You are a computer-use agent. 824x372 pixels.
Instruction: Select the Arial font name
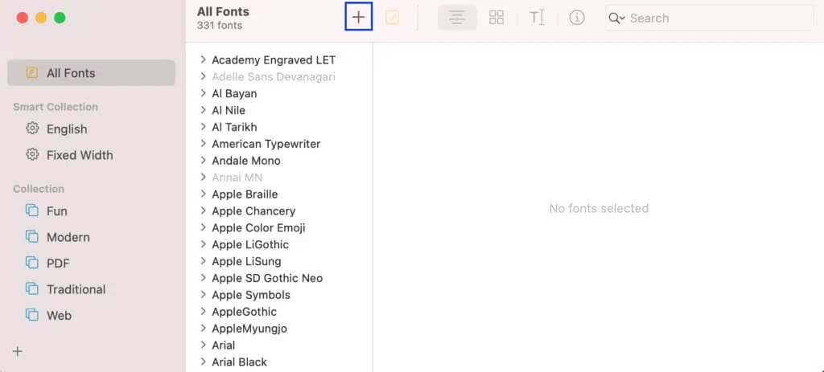pyautogui.click(x=224, y=345)
